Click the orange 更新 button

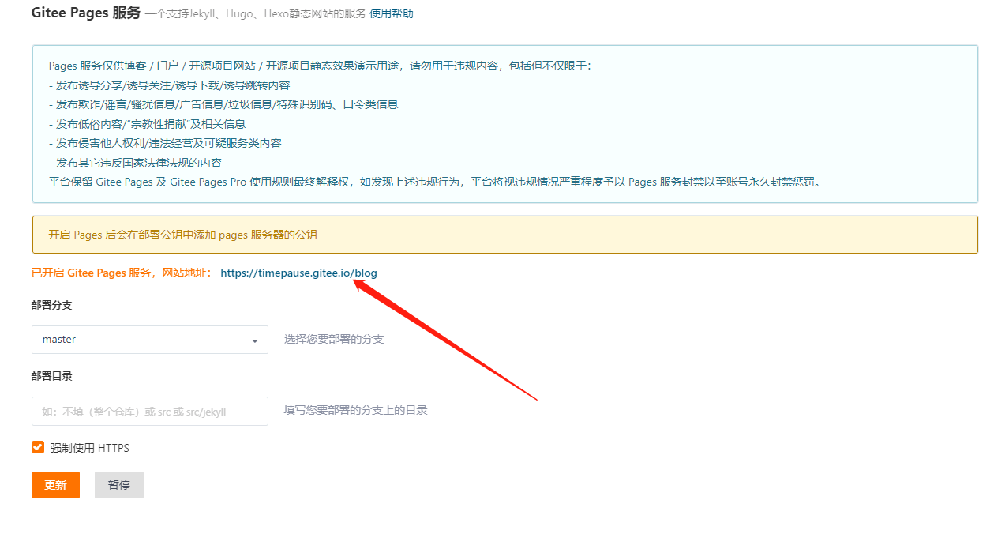pyautogui.click(x=55, y=485)
